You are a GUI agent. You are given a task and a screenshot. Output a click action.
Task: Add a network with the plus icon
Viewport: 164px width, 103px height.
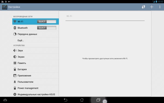point(151,7)
